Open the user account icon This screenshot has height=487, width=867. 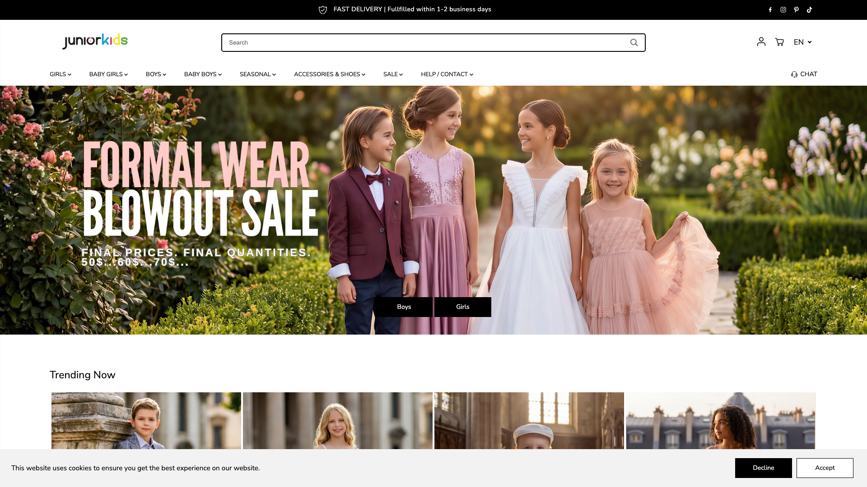761,41
